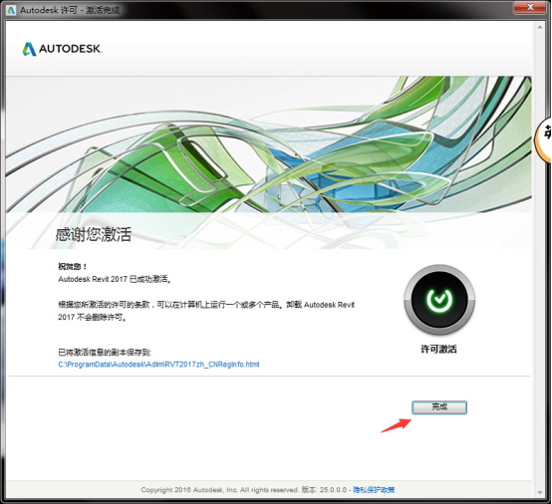Click the 感谢您激活 heading
This screenshot has width=552, height=504.
tap(94, 234)
